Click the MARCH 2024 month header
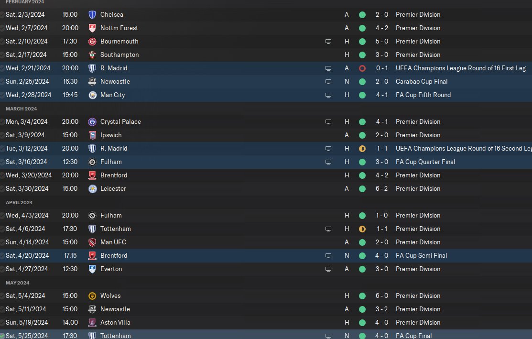Viewport: 532px width, 339px height. (21, 109)
